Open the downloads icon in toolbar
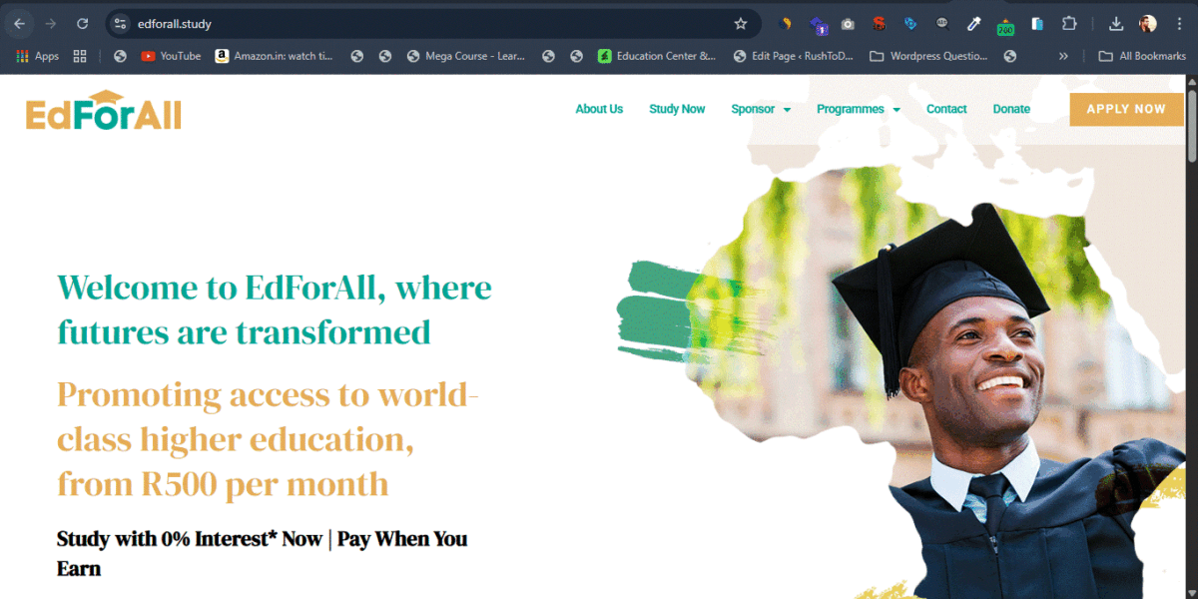 [1116, 24]
